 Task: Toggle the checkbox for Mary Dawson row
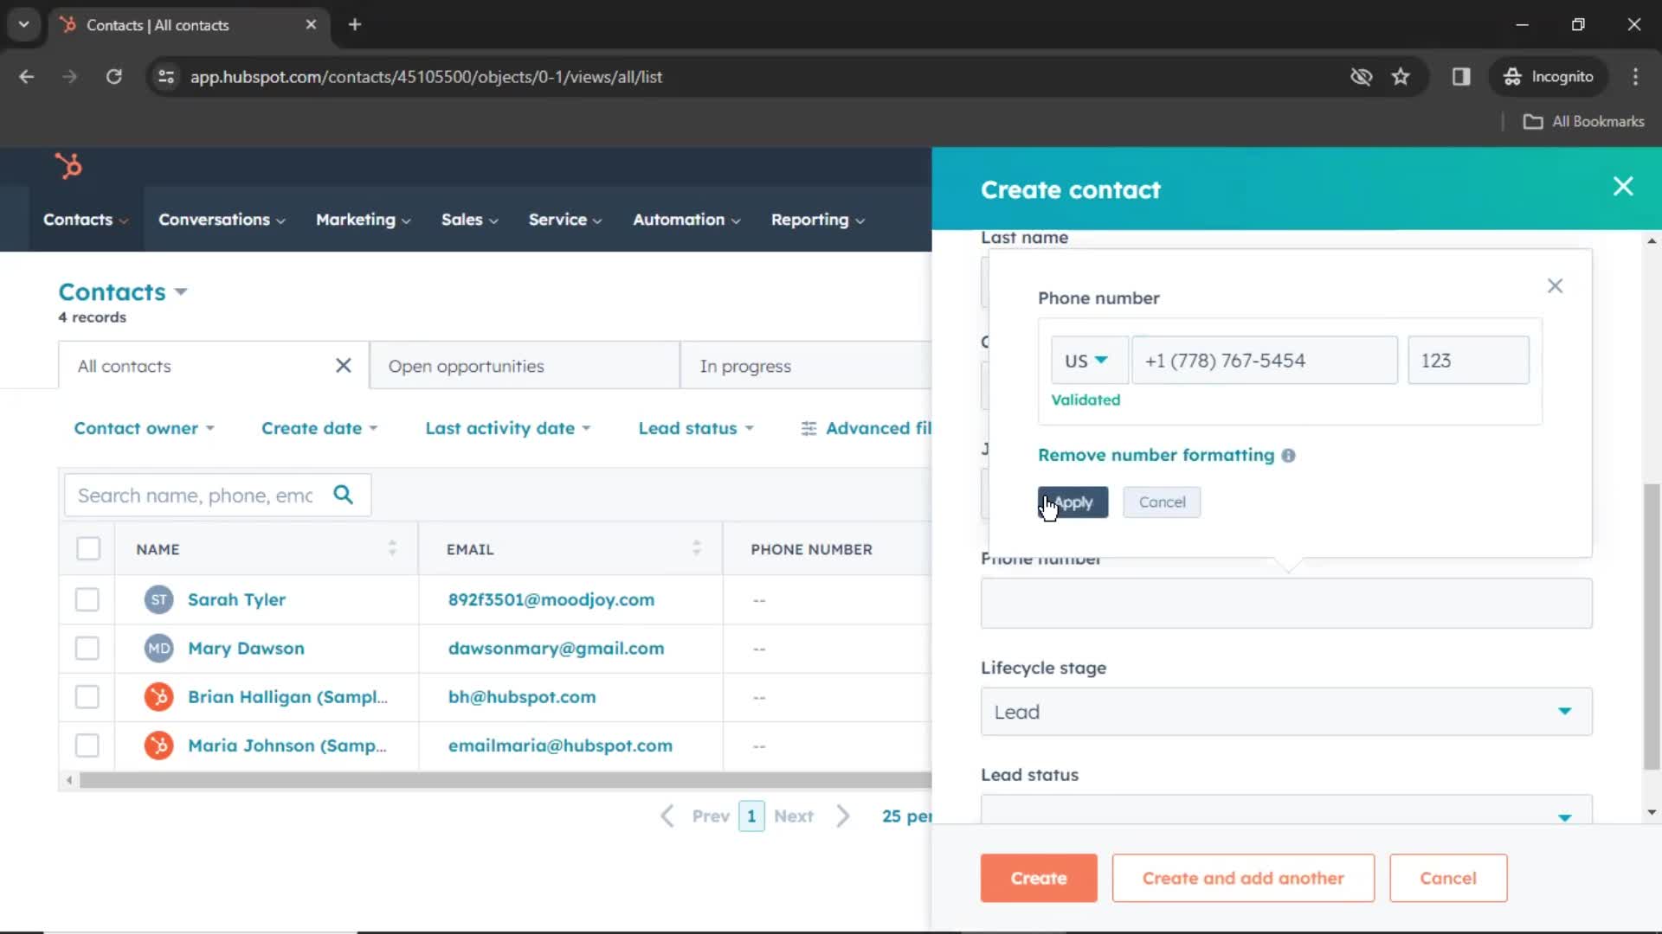(x=87, y=648)
